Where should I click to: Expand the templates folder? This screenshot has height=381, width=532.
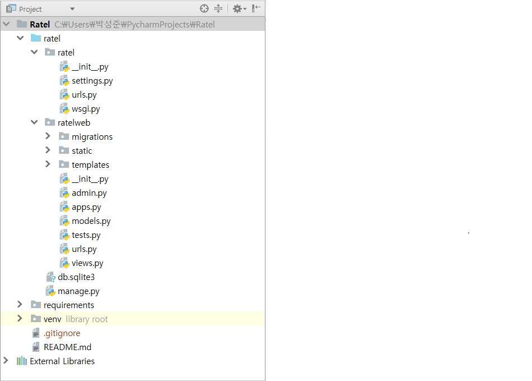48,164
